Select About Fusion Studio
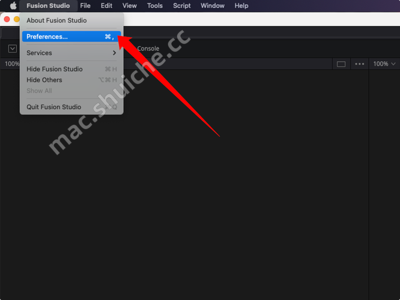This screenshot has width=400, height=300. pos(56,20)
